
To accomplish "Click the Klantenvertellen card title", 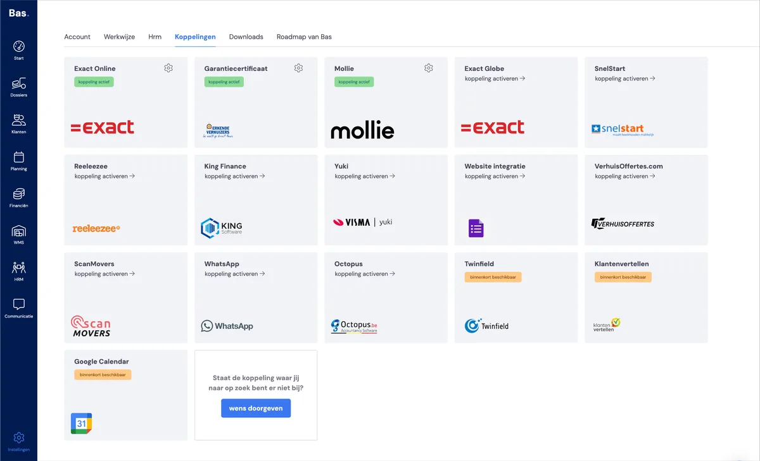I will 622,264.
